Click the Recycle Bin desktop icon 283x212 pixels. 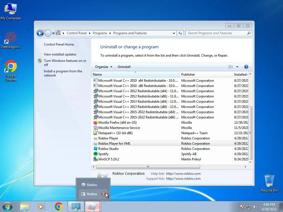click(269, 183)
